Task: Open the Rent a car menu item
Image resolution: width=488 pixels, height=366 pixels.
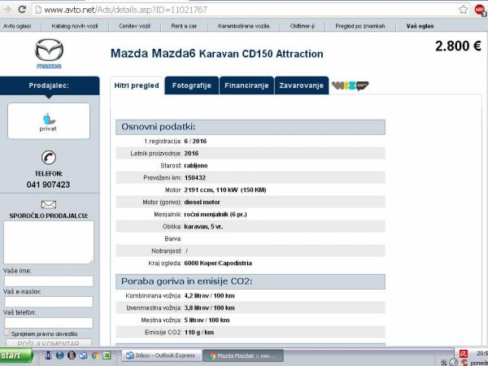Action: click(x=184, y=26)
